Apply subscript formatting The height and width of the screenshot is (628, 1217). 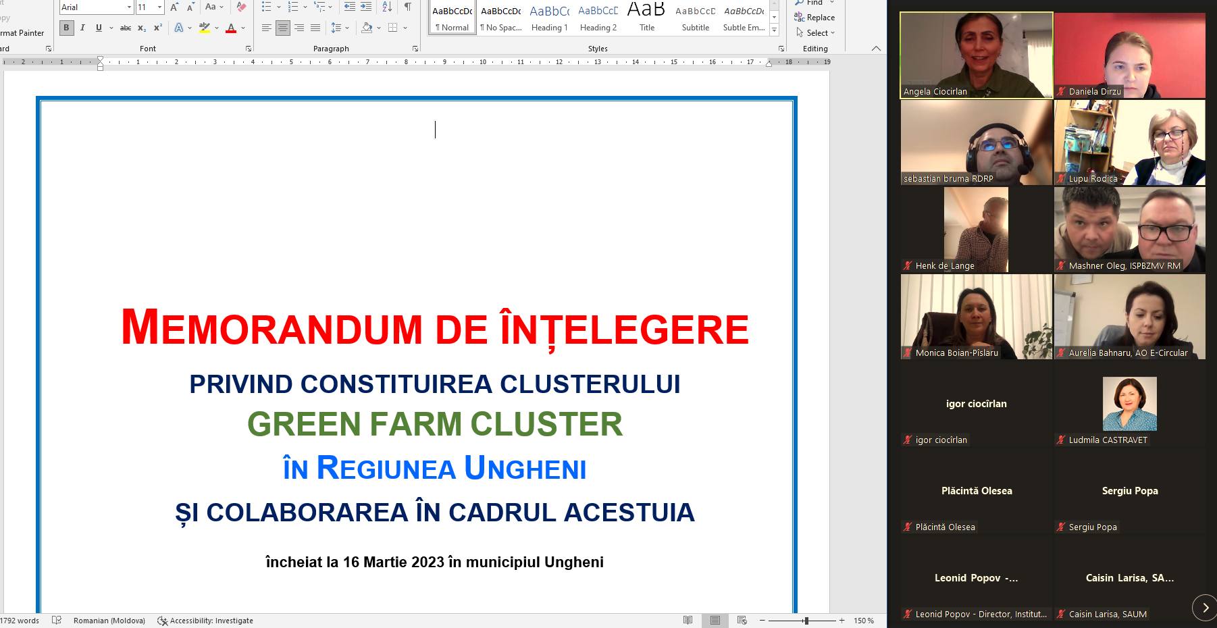141,28
